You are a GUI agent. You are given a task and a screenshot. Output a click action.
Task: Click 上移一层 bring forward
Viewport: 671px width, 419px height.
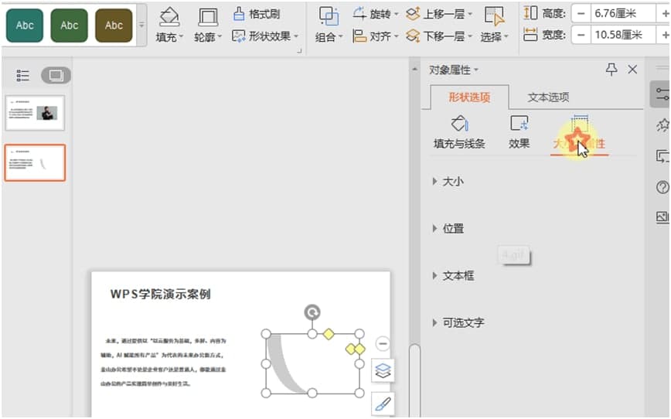coord(439,14)
